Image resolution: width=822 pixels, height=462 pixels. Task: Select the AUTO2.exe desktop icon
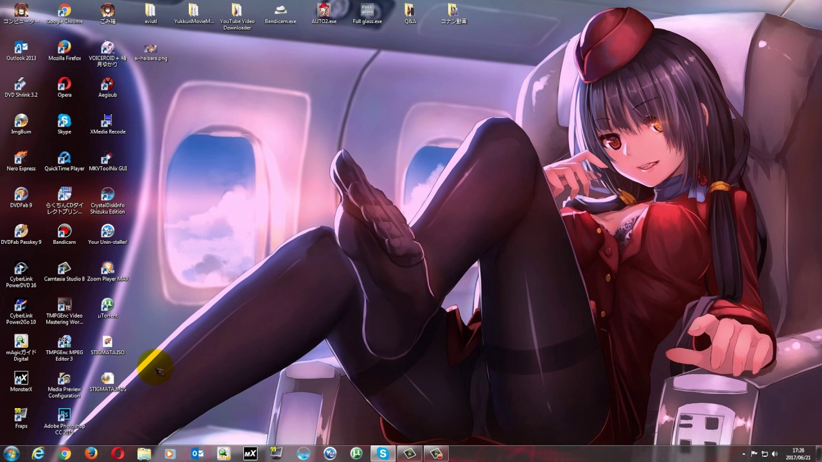click(x=324, y=13)
